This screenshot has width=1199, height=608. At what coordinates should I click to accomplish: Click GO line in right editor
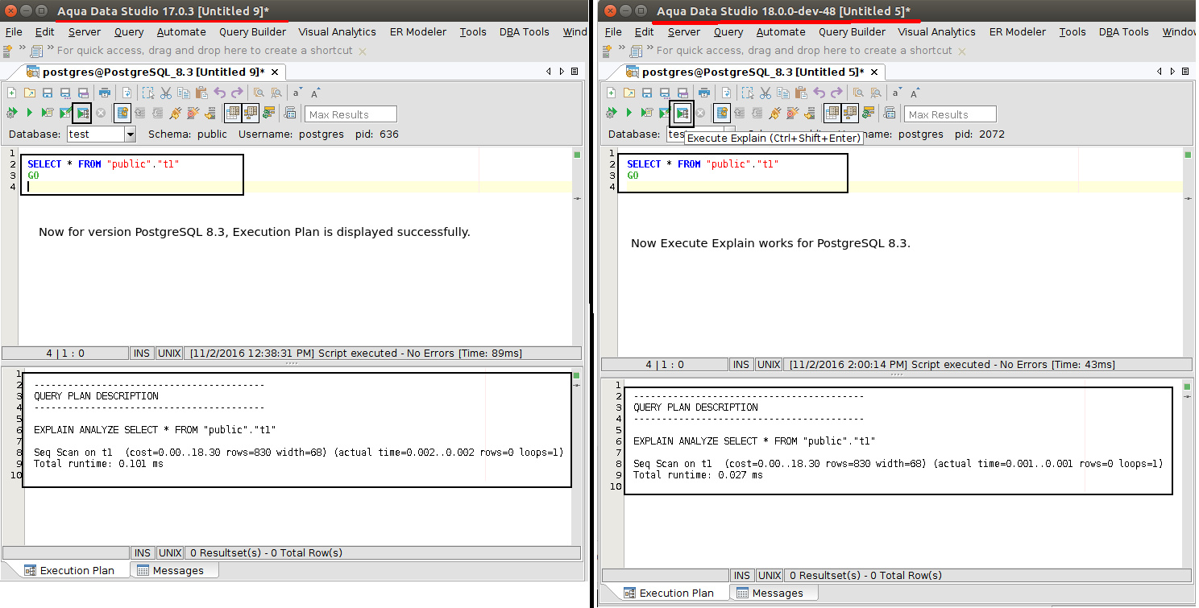click(x=633, y=176)
